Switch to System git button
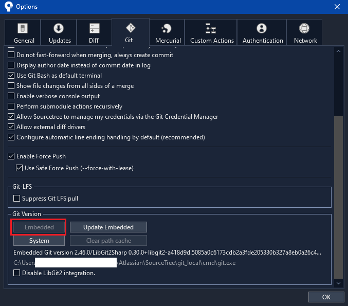Viewport: 348px width, 306px height. coord(39,241)
